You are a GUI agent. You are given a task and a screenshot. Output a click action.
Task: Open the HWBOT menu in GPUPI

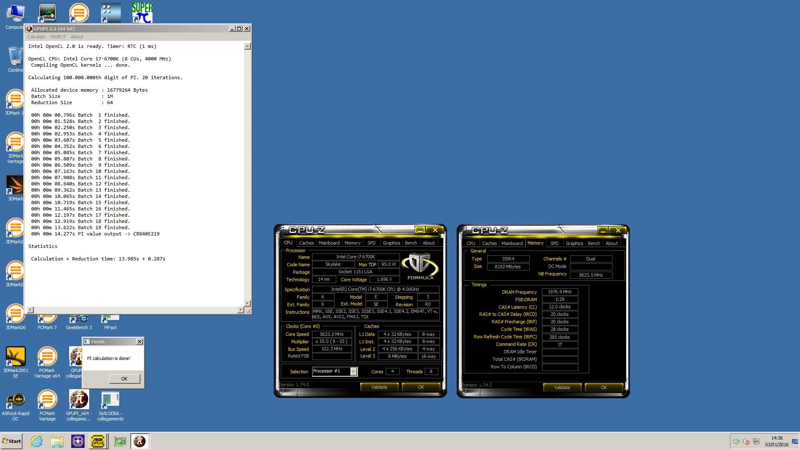tap(58, 37)
